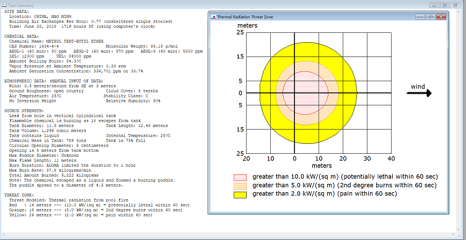Click the black wind direction arrow
Viewport: 466px width, 240px height.
tap(419, 94)
